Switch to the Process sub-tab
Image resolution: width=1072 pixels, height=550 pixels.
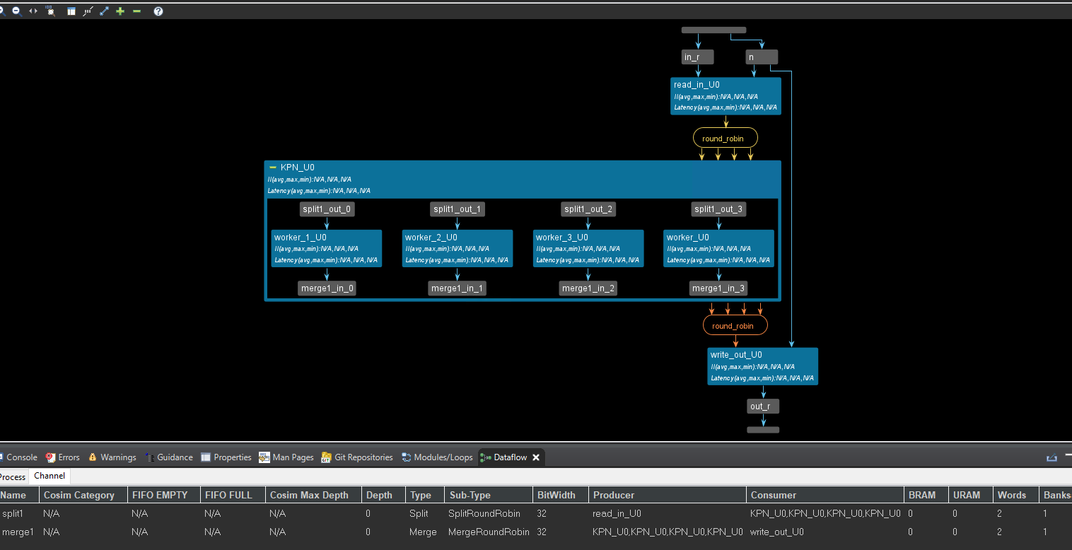[x=12, y=476]
